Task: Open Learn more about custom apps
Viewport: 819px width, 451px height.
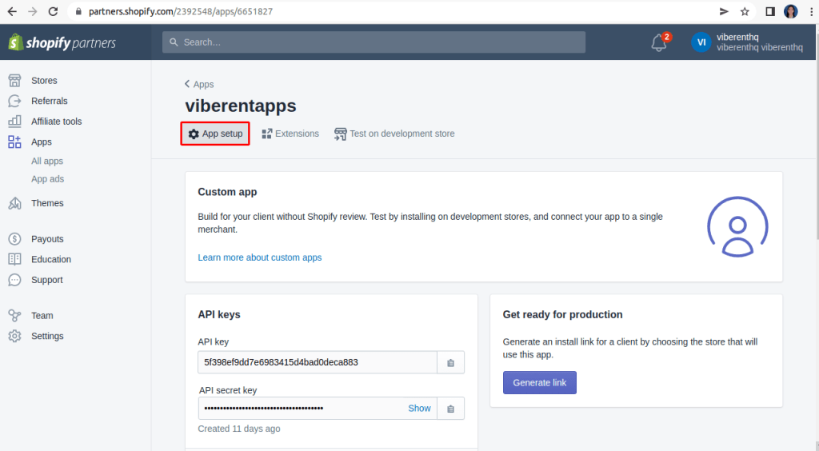Action: [260, 257]
